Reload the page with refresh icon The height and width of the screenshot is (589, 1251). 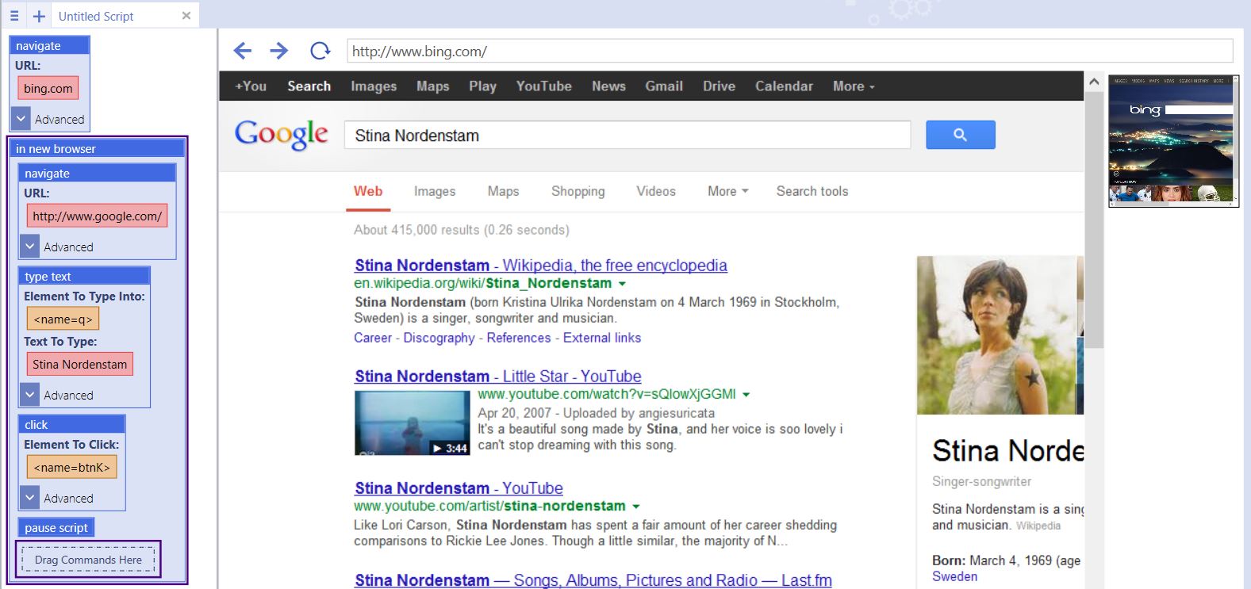pos(320,52)
